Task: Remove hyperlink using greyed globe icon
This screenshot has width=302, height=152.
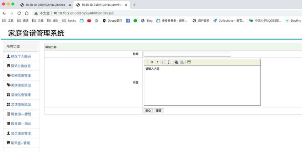Action: click(182, 62)
